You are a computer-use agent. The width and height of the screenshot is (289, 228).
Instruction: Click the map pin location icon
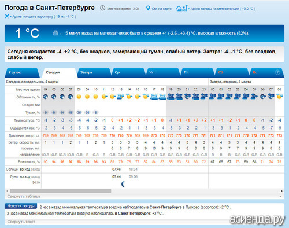148,8
